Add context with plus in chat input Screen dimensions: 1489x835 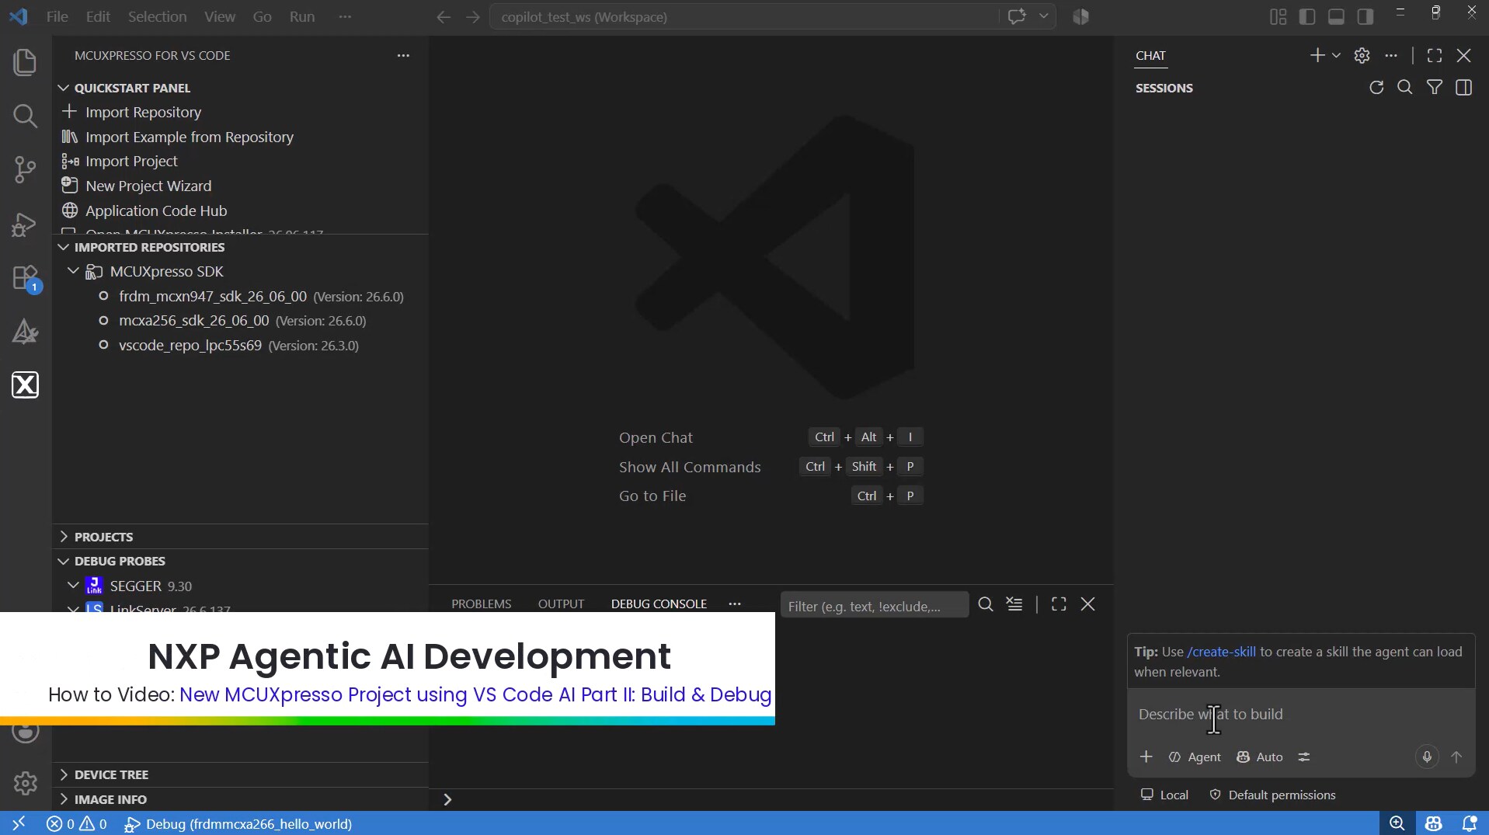click(x=1146, y=757)
